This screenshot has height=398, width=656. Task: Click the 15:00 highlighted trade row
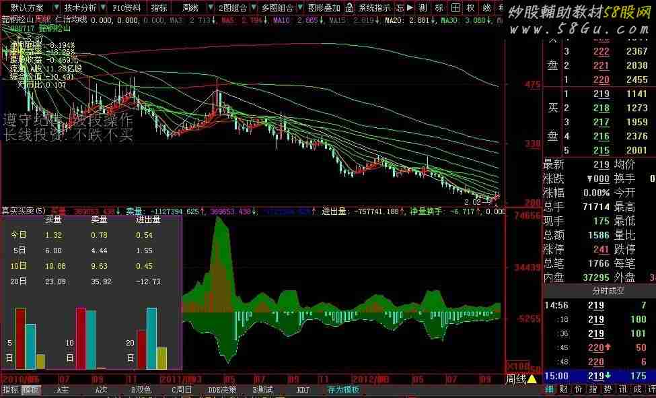(599, 376)
